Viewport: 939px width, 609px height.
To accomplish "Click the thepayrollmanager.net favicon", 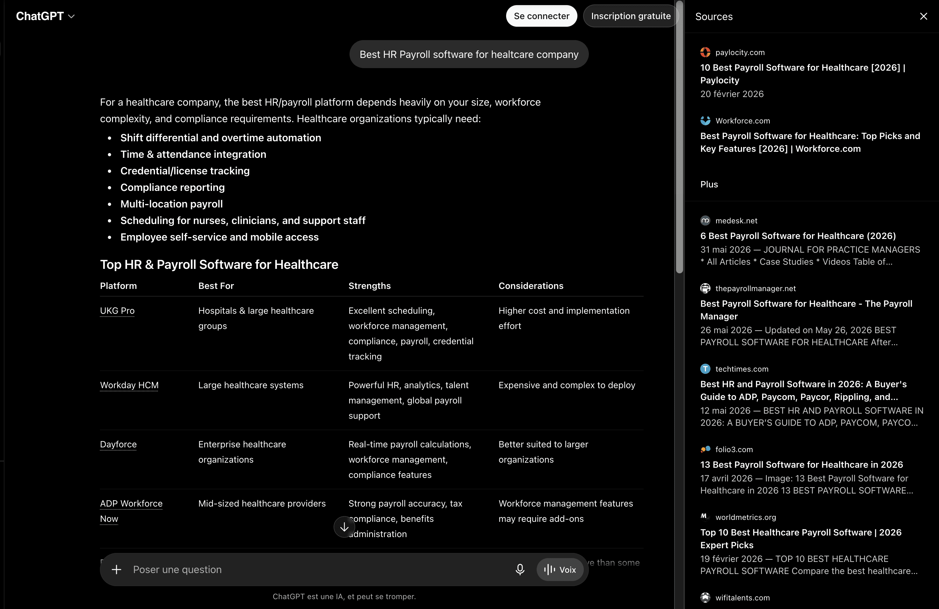I will [705, 288].
